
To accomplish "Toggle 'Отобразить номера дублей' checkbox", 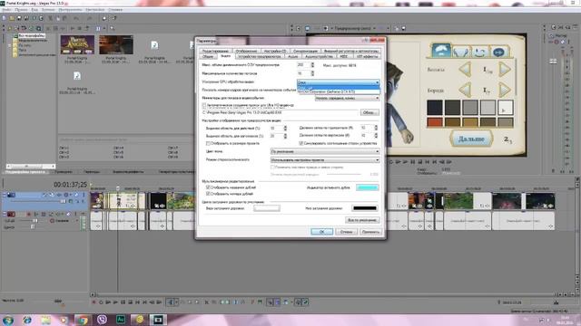I will (x=208, y=194).
